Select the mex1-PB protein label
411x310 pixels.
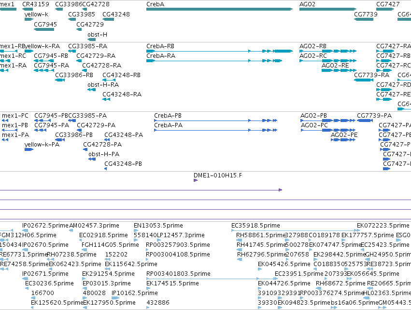pyautogui.click(x=14, y=125)
